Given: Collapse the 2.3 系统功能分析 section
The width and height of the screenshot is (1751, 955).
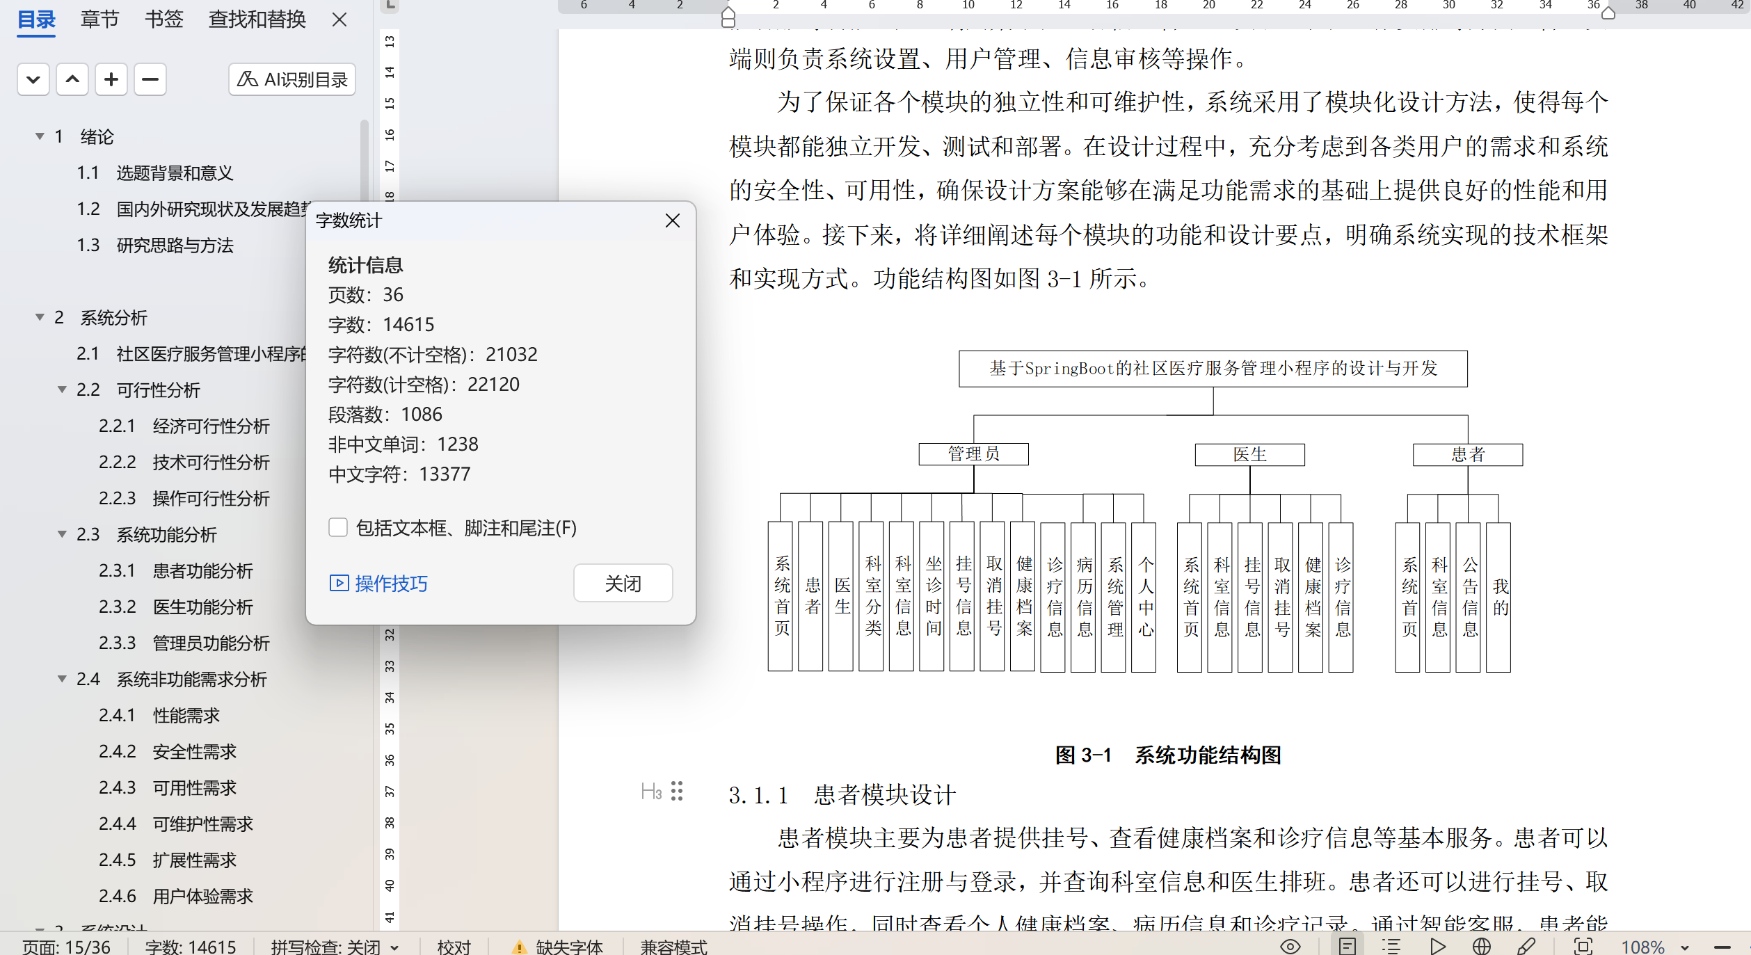Looking at the screenshot, I should (x=62, y=534).
